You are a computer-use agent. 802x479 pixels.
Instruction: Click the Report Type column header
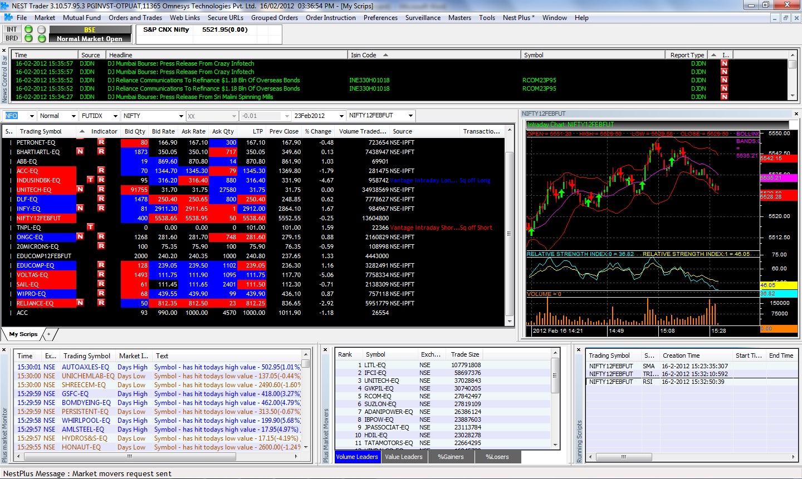coord(687,55)
